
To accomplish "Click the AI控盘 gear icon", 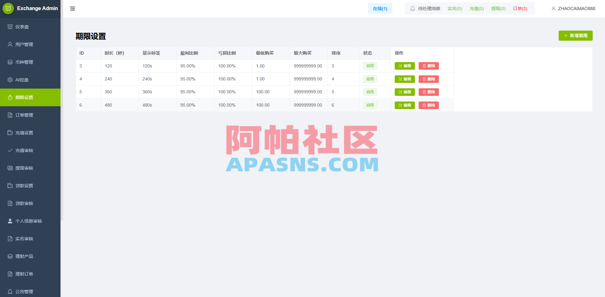I will click(x=10, y=80).
